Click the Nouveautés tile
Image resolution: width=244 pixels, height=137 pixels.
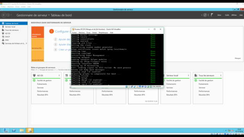(38, 44)
